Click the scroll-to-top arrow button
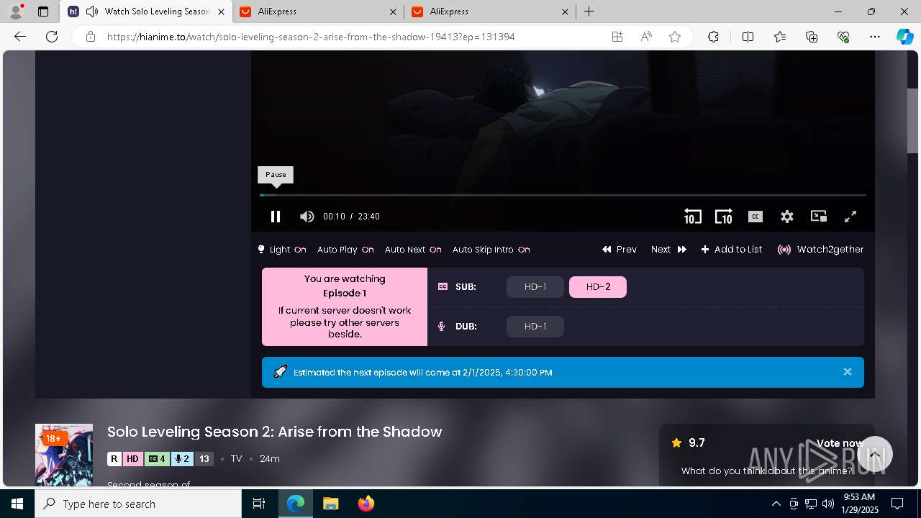Image resolution: width=921 pixels, height=518 pixels. pyautogui.click(x=874, y=455)
